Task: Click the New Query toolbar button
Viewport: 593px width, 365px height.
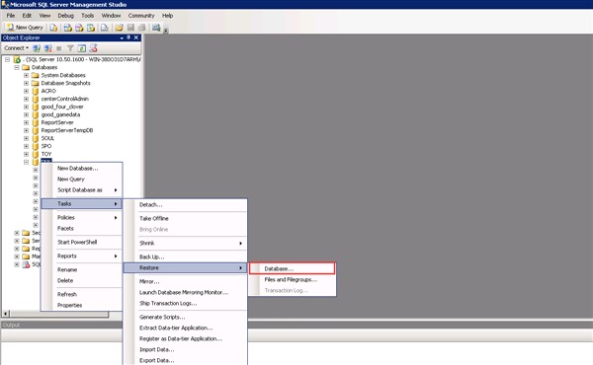Action: click(x=25, y=28)
